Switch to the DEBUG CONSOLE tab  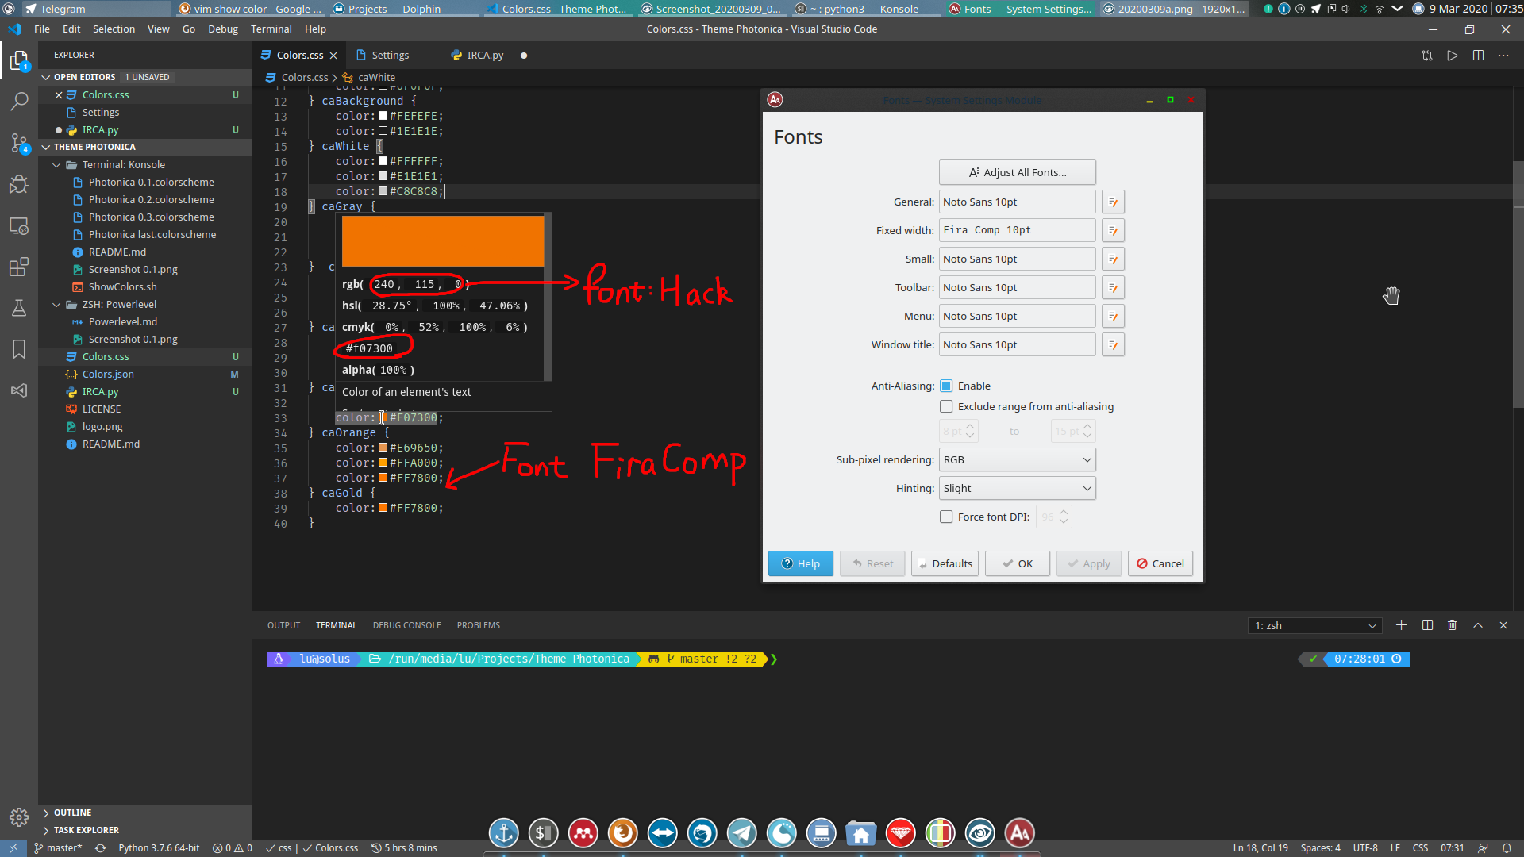[406, 626]
